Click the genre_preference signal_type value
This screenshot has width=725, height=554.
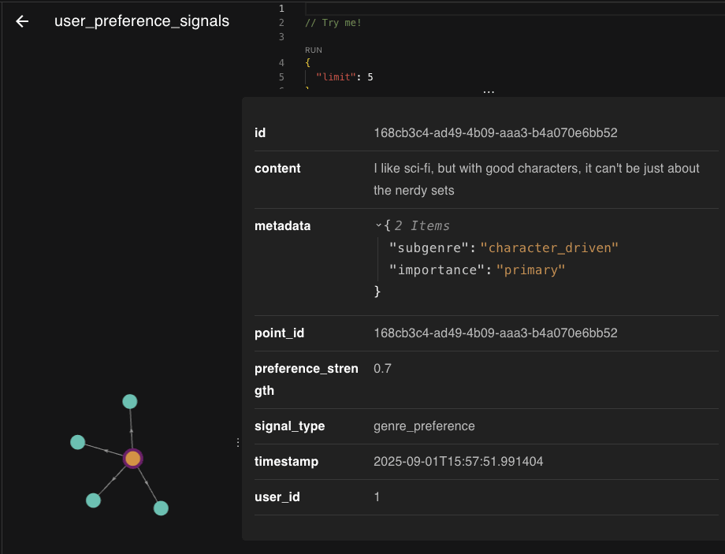424,426
